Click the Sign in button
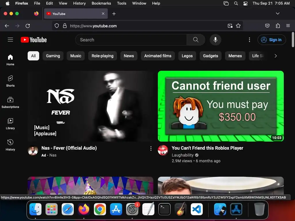 272,40
